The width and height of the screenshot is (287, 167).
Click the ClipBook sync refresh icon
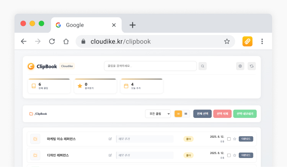[x=252, y=66]
